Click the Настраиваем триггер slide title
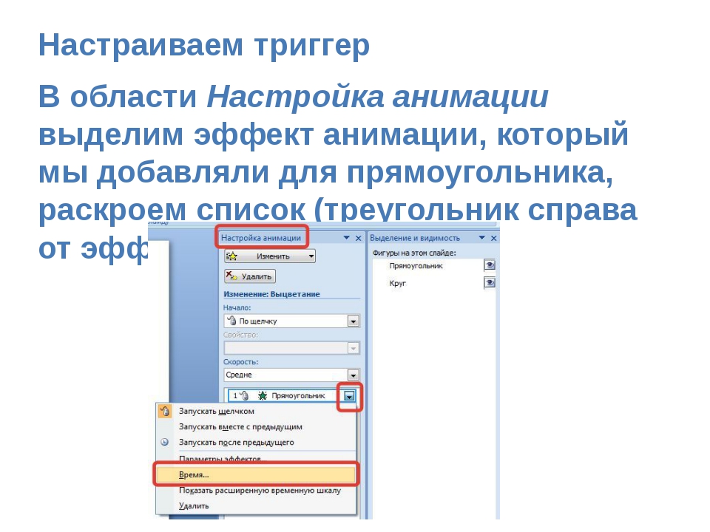 pos(204,45)
